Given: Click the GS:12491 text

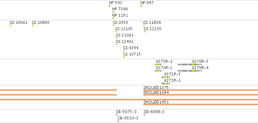Looking at the screenshot, I should coord(125,42).
